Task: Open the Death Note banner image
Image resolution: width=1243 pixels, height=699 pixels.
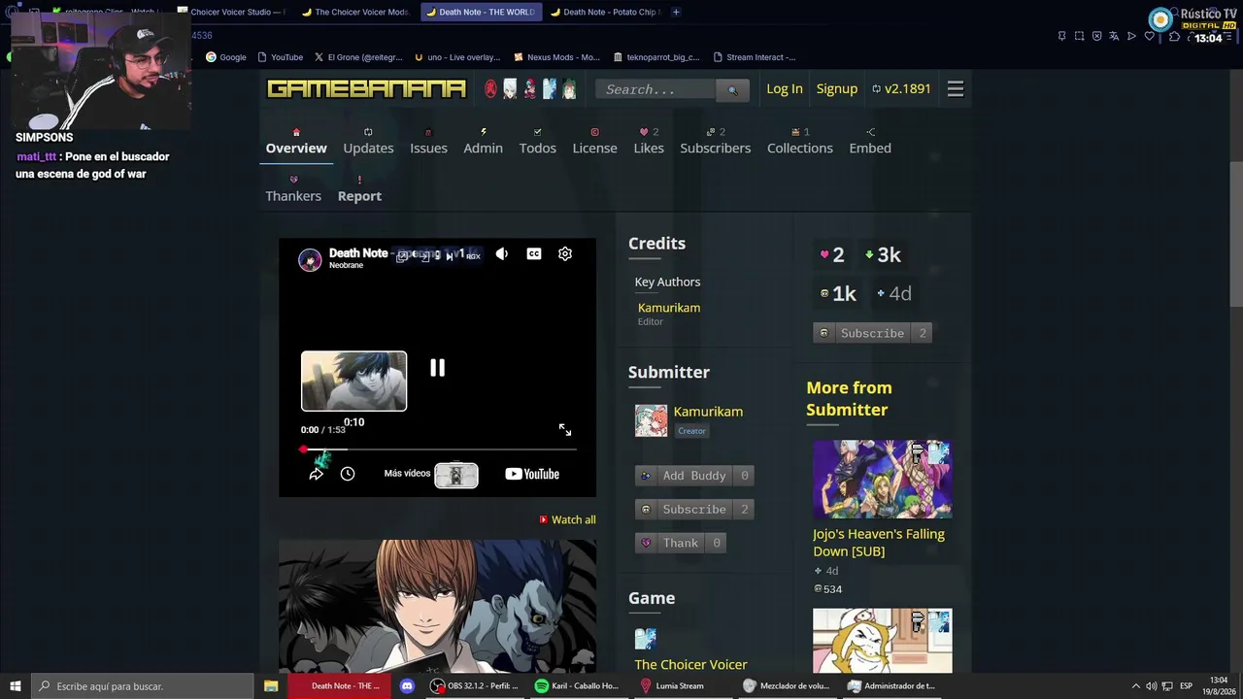Action: 437,606
